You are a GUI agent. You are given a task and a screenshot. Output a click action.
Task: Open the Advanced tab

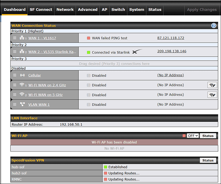click(88, 10)
